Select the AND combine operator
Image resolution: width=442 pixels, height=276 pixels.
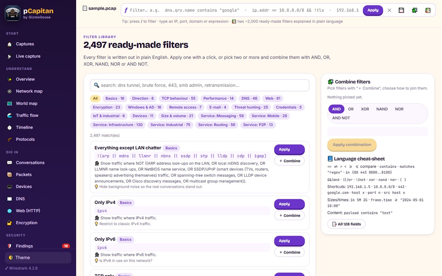coord(336,109)
